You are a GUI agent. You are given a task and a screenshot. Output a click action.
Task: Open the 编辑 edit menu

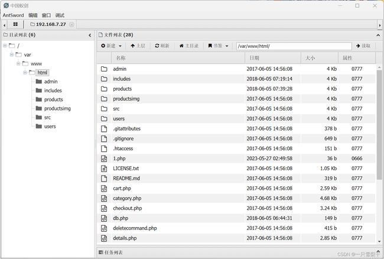point(32,15)
